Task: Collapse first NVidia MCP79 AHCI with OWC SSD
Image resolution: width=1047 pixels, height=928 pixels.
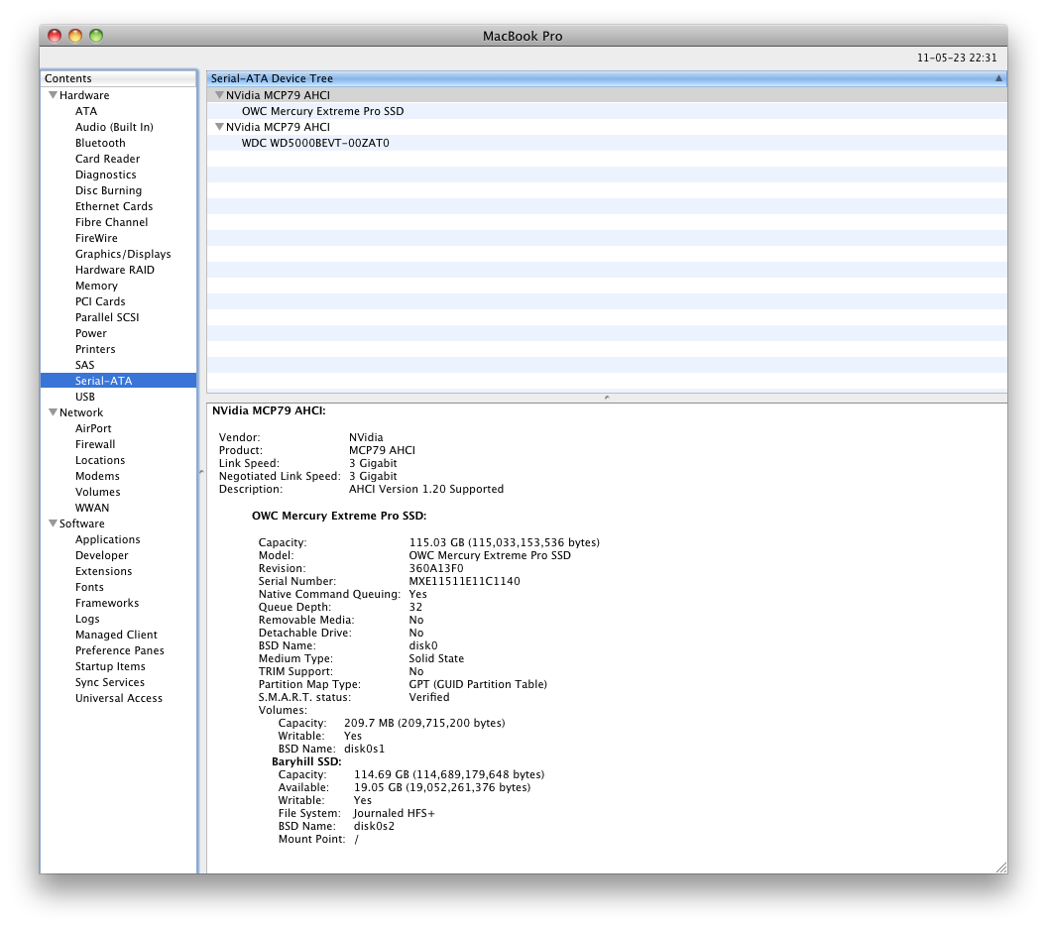Action: tap(219, 95)
